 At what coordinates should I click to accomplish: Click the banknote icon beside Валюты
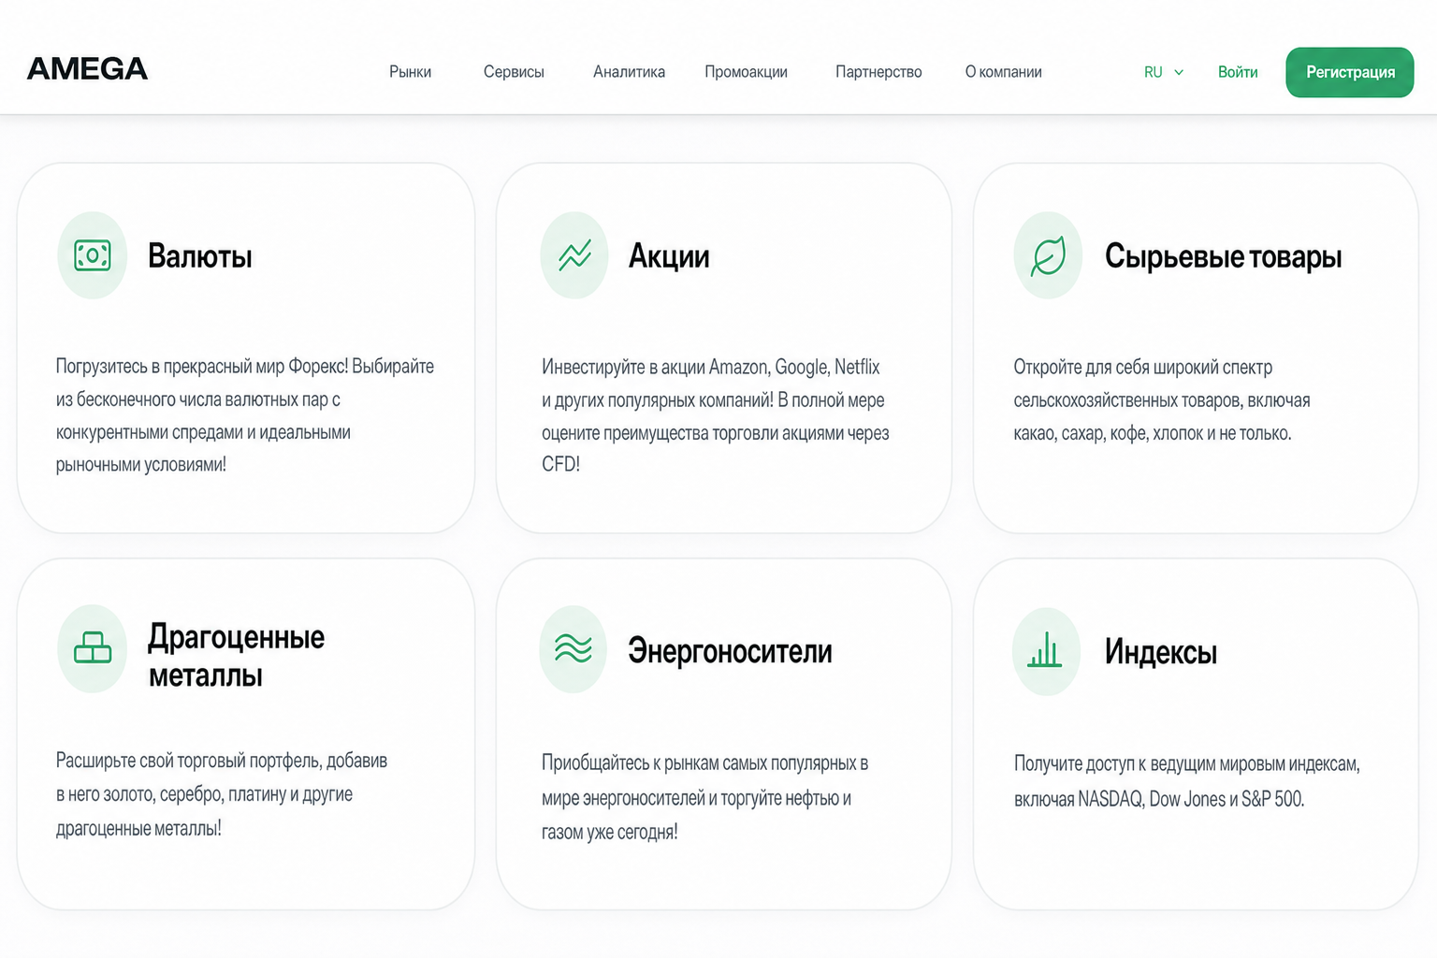[x=93, y=255]
